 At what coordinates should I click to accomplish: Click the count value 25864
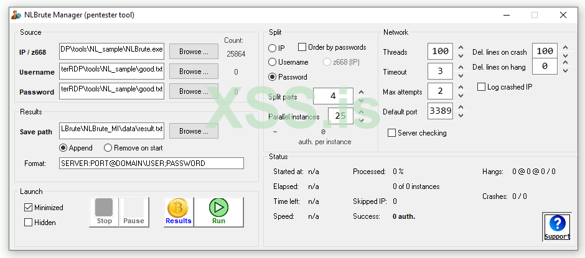tap(236, 54)
